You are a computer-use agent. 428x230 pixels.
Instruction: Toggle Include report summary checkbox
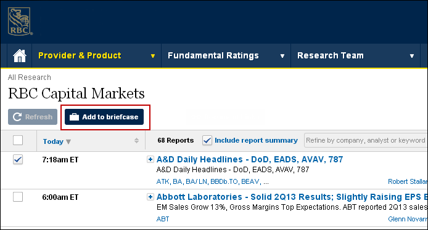coord(207,140)
